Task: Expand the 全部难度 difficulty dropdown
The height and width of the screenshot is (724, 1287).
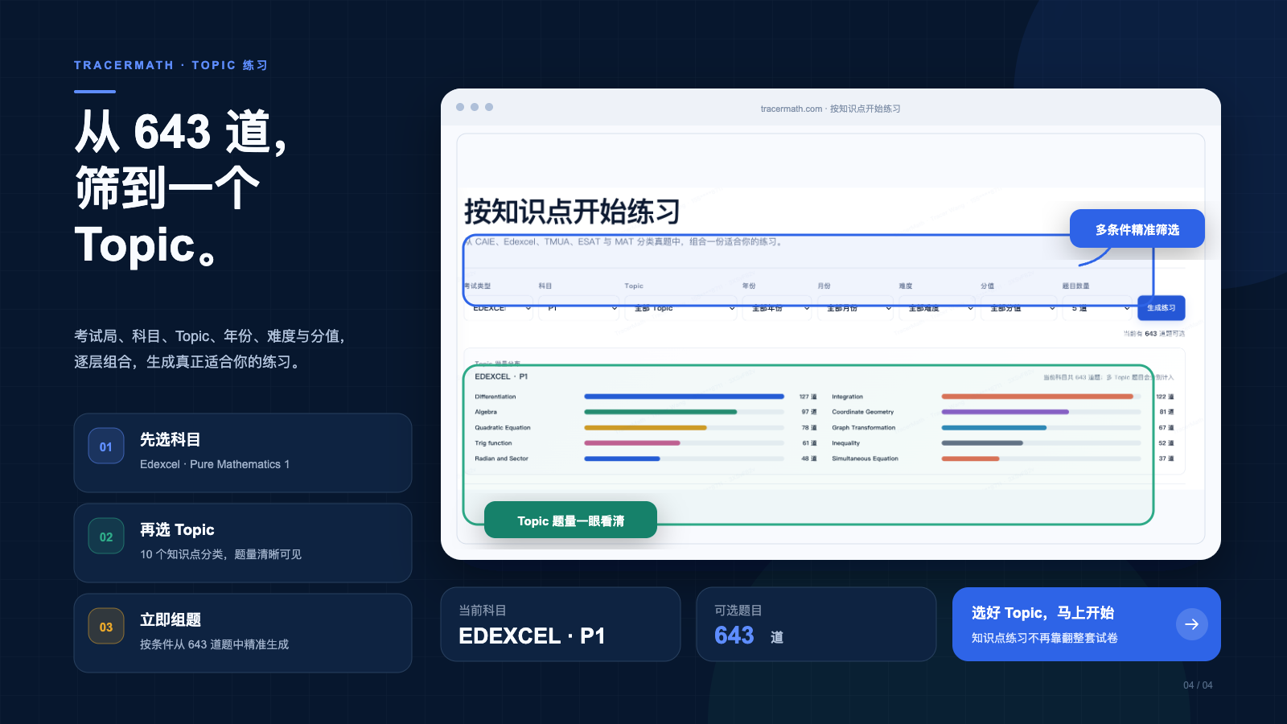Action: [936, 308]
